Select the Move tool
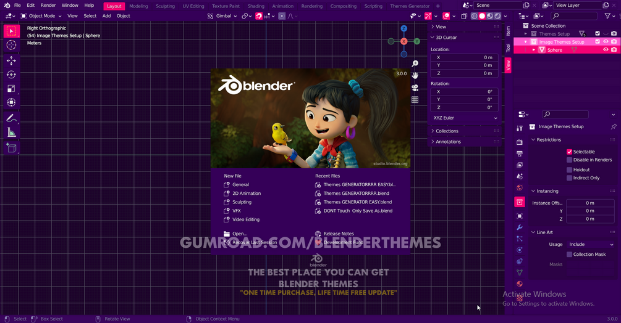This screenshot has width=621, height=323. (x=12, y=60)
